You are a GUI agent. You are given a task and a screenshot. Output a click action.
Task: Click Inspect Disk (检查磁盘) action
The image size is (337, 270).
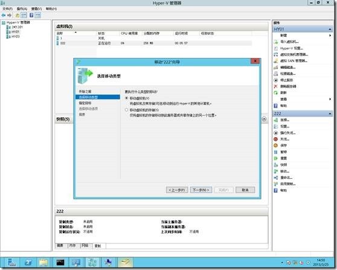(288, 74)
